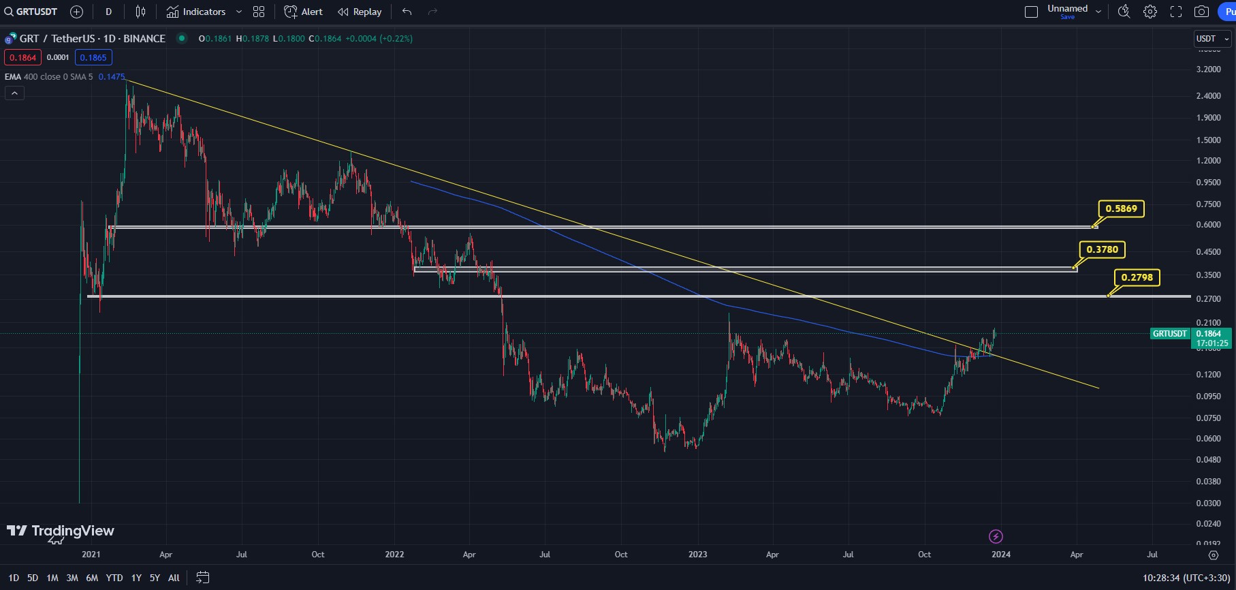Click the OHLC values in legend

click(305, 38)
